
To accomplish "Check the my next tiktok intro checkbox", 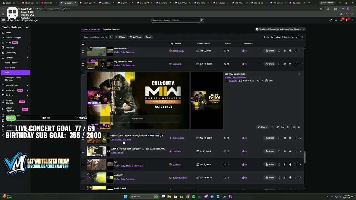I will [83, 64].
